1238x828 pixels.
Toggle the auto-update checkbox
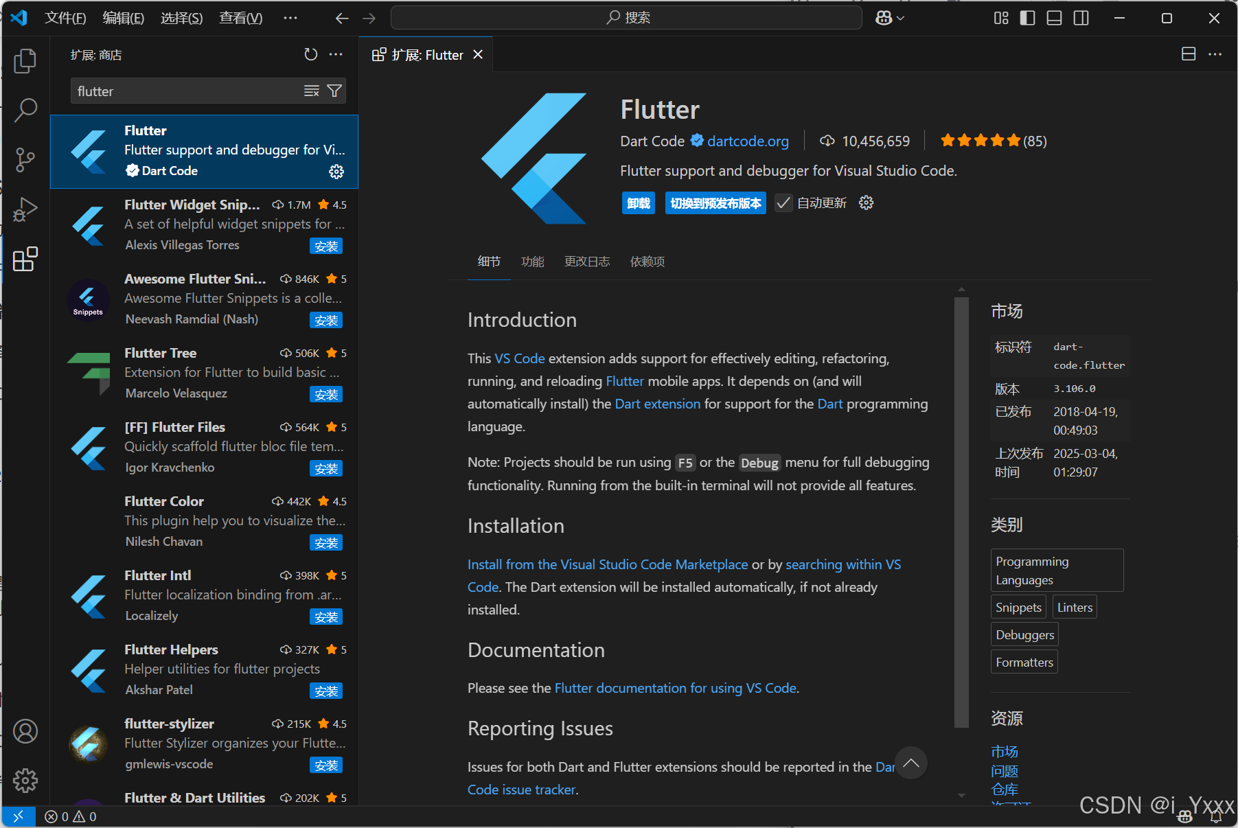783,203
